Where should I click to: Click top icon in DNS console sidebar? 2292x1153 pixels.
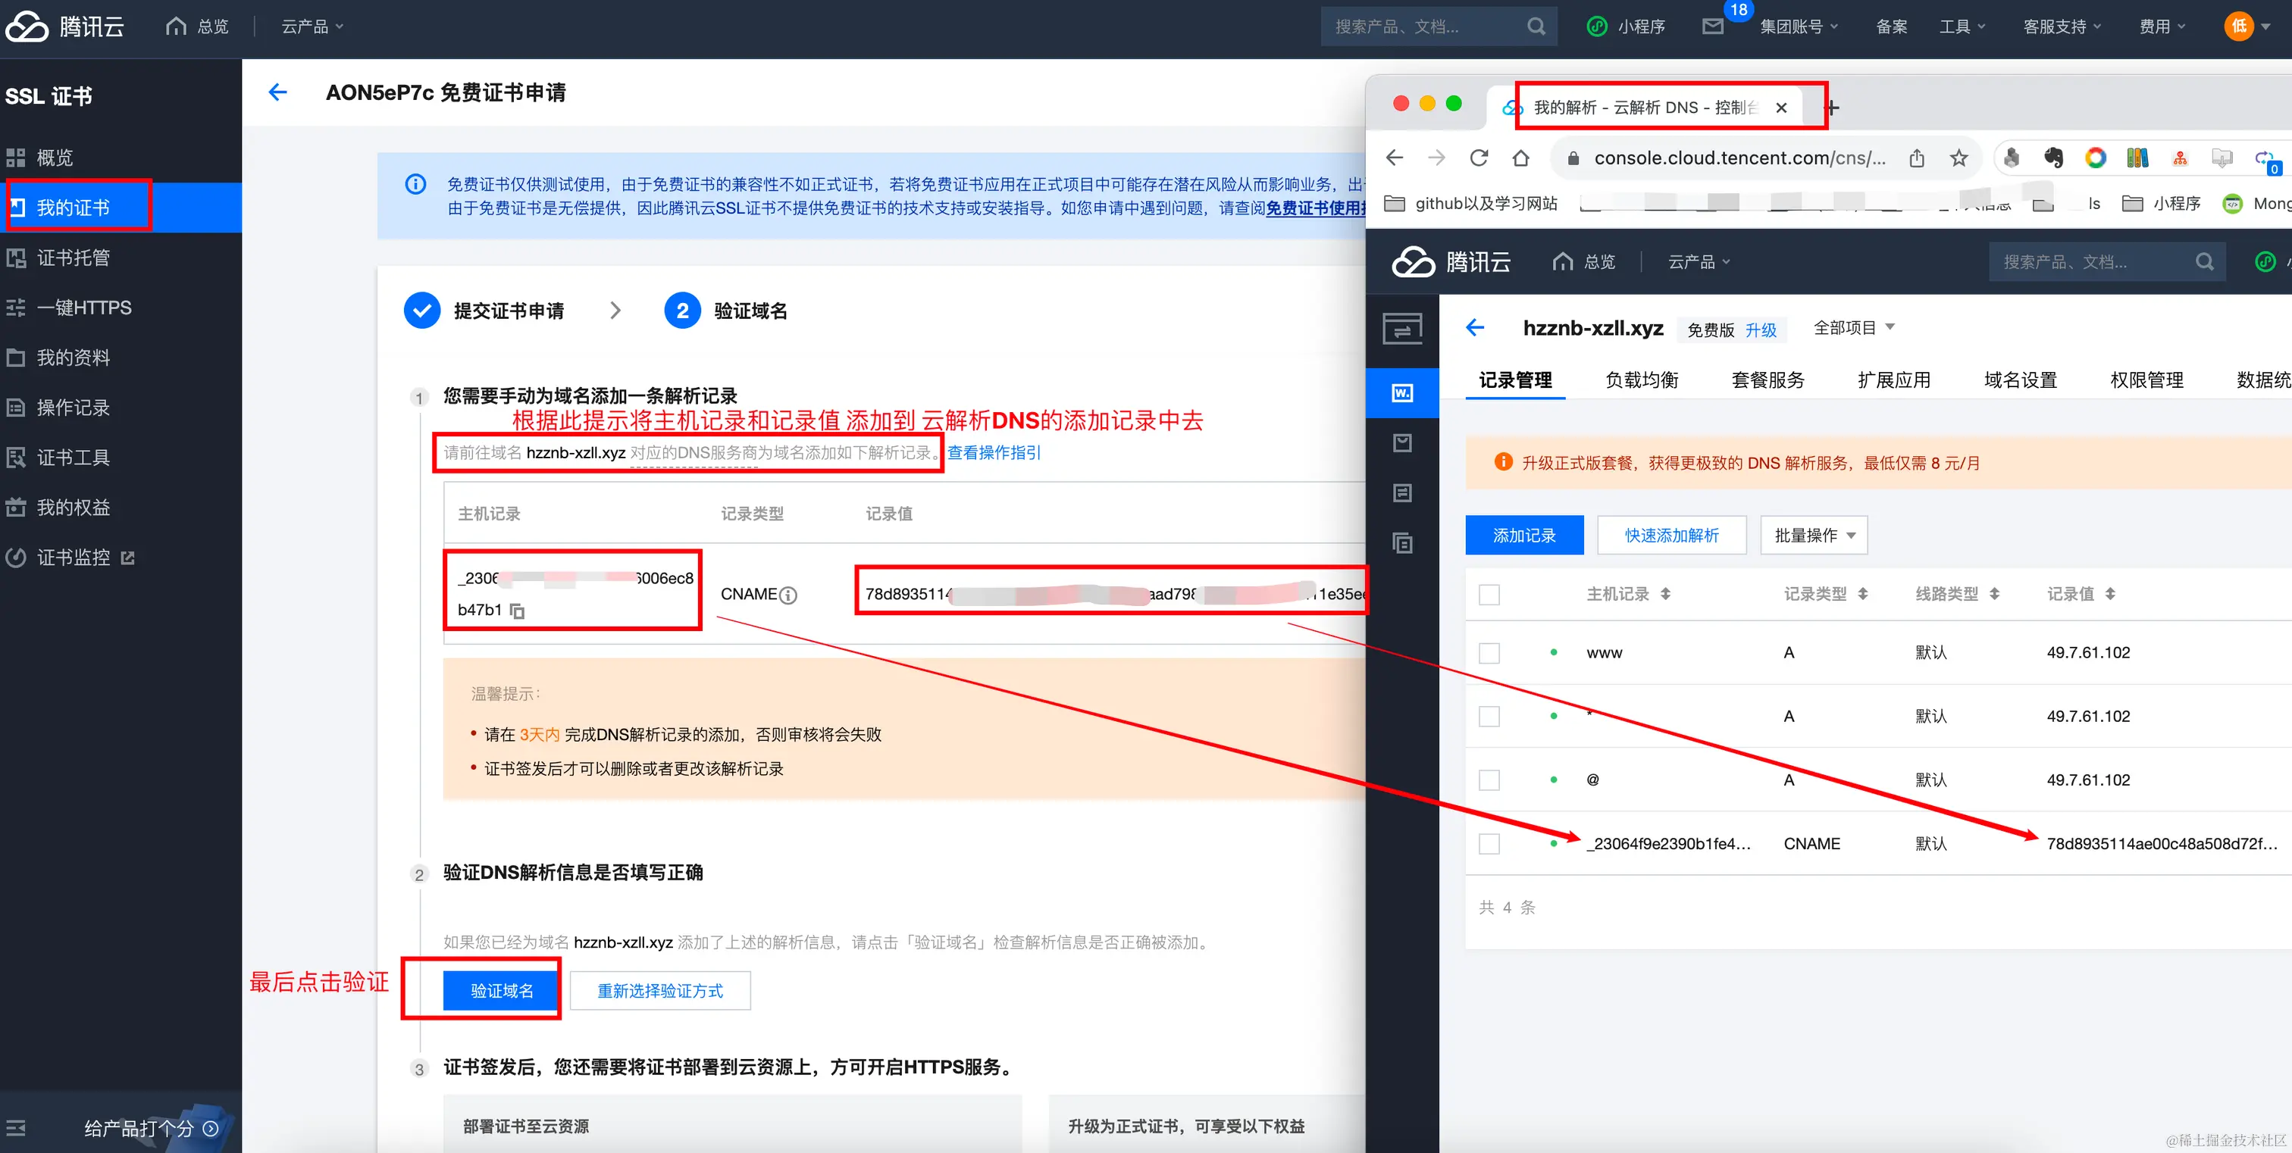1402,329
